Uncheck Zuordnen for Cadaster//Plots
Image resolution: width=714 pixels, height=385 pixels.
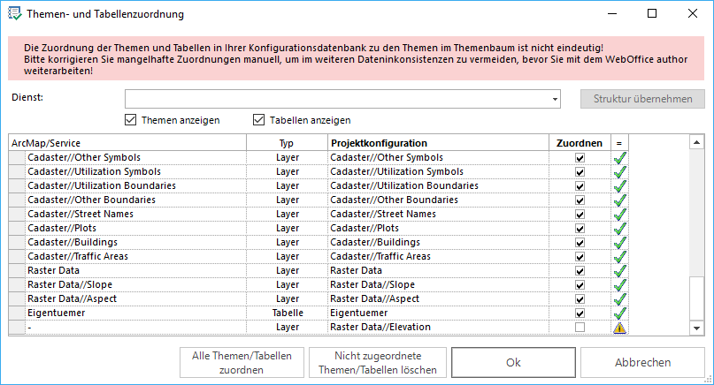pyautogui.click(x=580, y=228)
